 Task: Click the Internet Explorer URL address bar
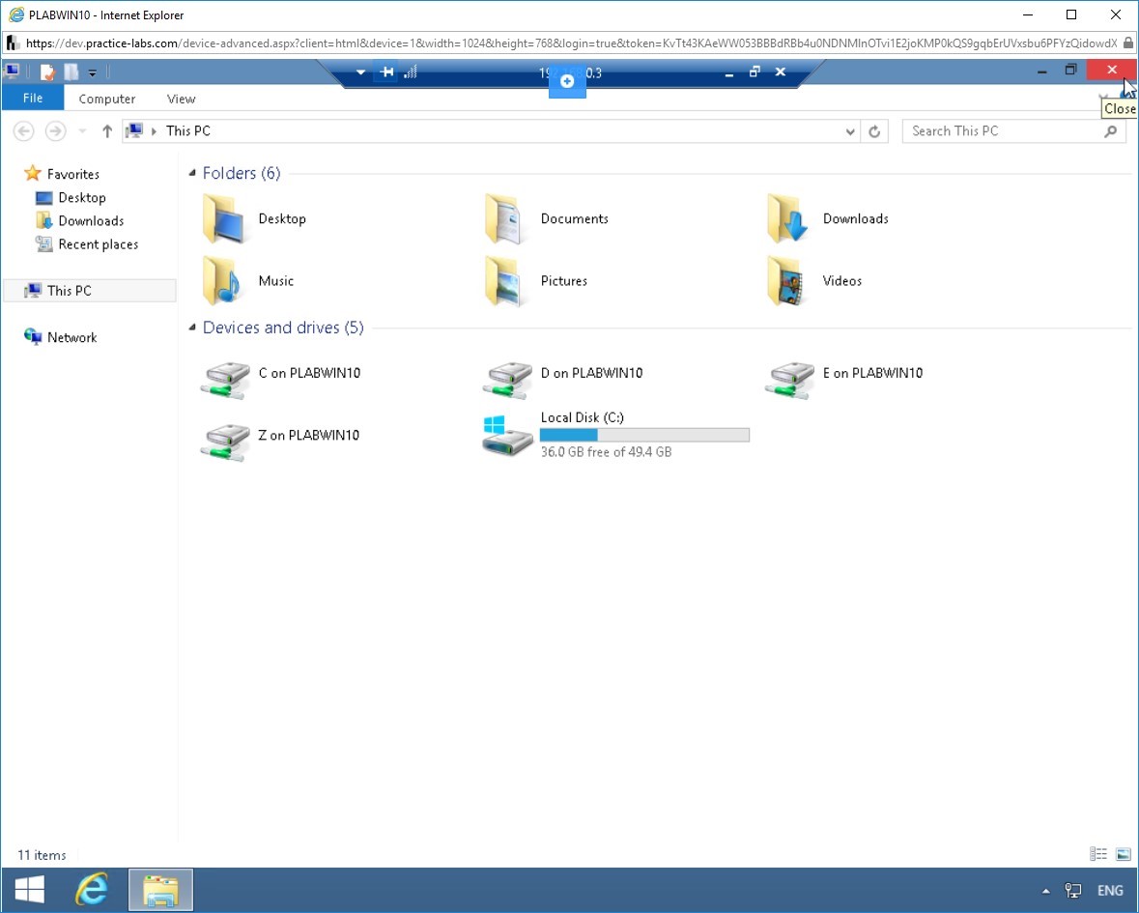(571, 43)
